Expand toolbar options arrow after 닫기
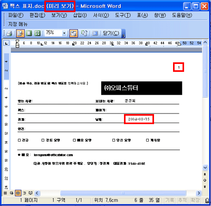Screen dimensions: 211x206 tap(123, 34)
